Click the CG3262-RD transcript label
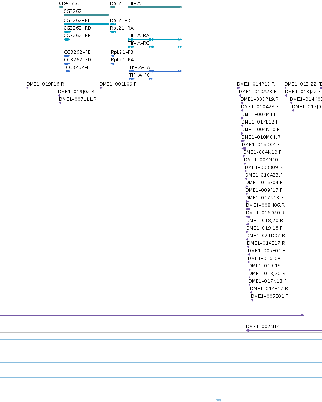The image size is (322, 402). coord(77,28)
